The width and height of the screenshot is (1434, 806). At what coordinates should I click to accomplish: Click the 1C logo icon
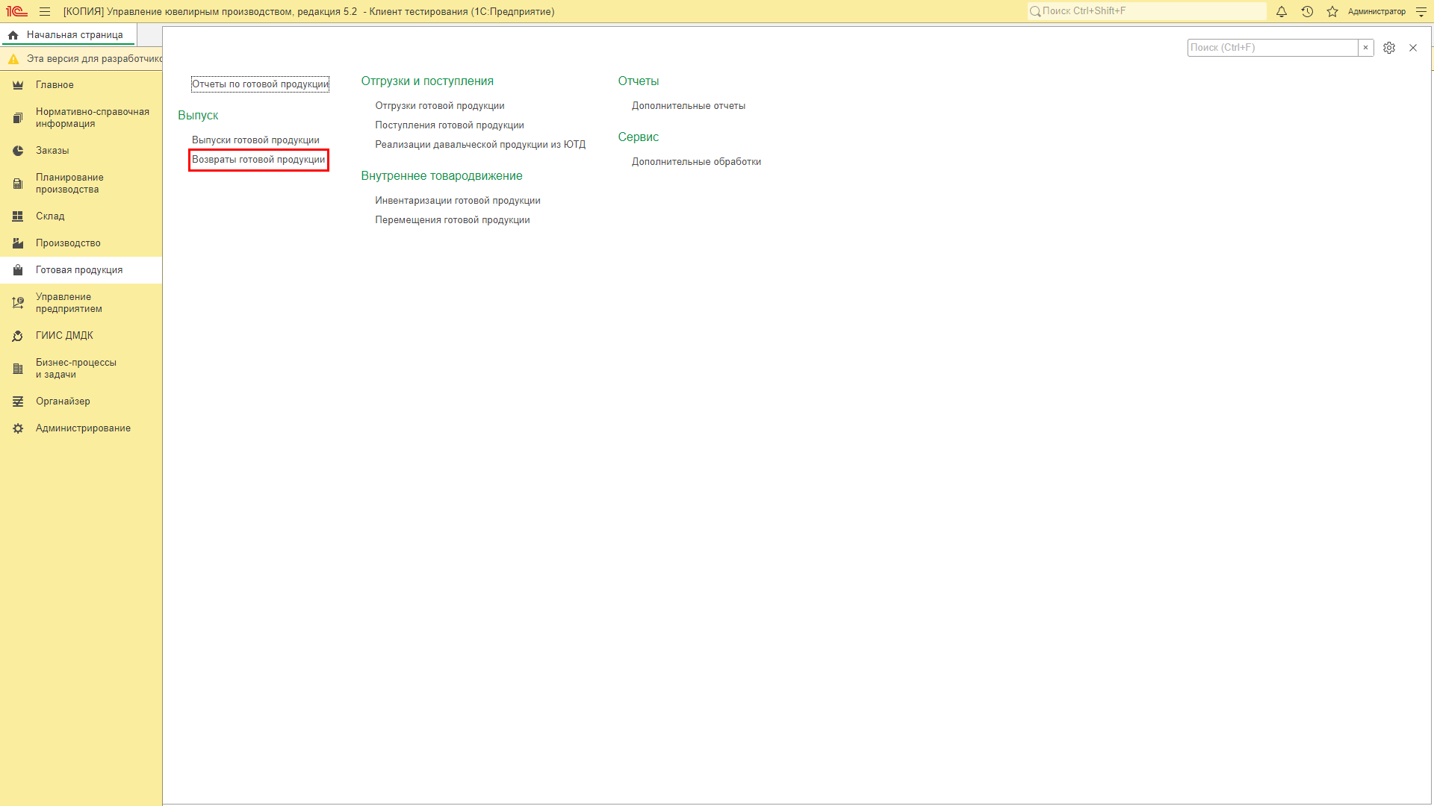16,11
